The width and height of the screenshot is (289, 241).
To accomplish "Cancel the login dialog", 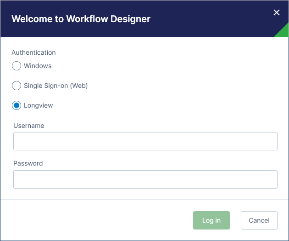I will (x=259, y=220).
